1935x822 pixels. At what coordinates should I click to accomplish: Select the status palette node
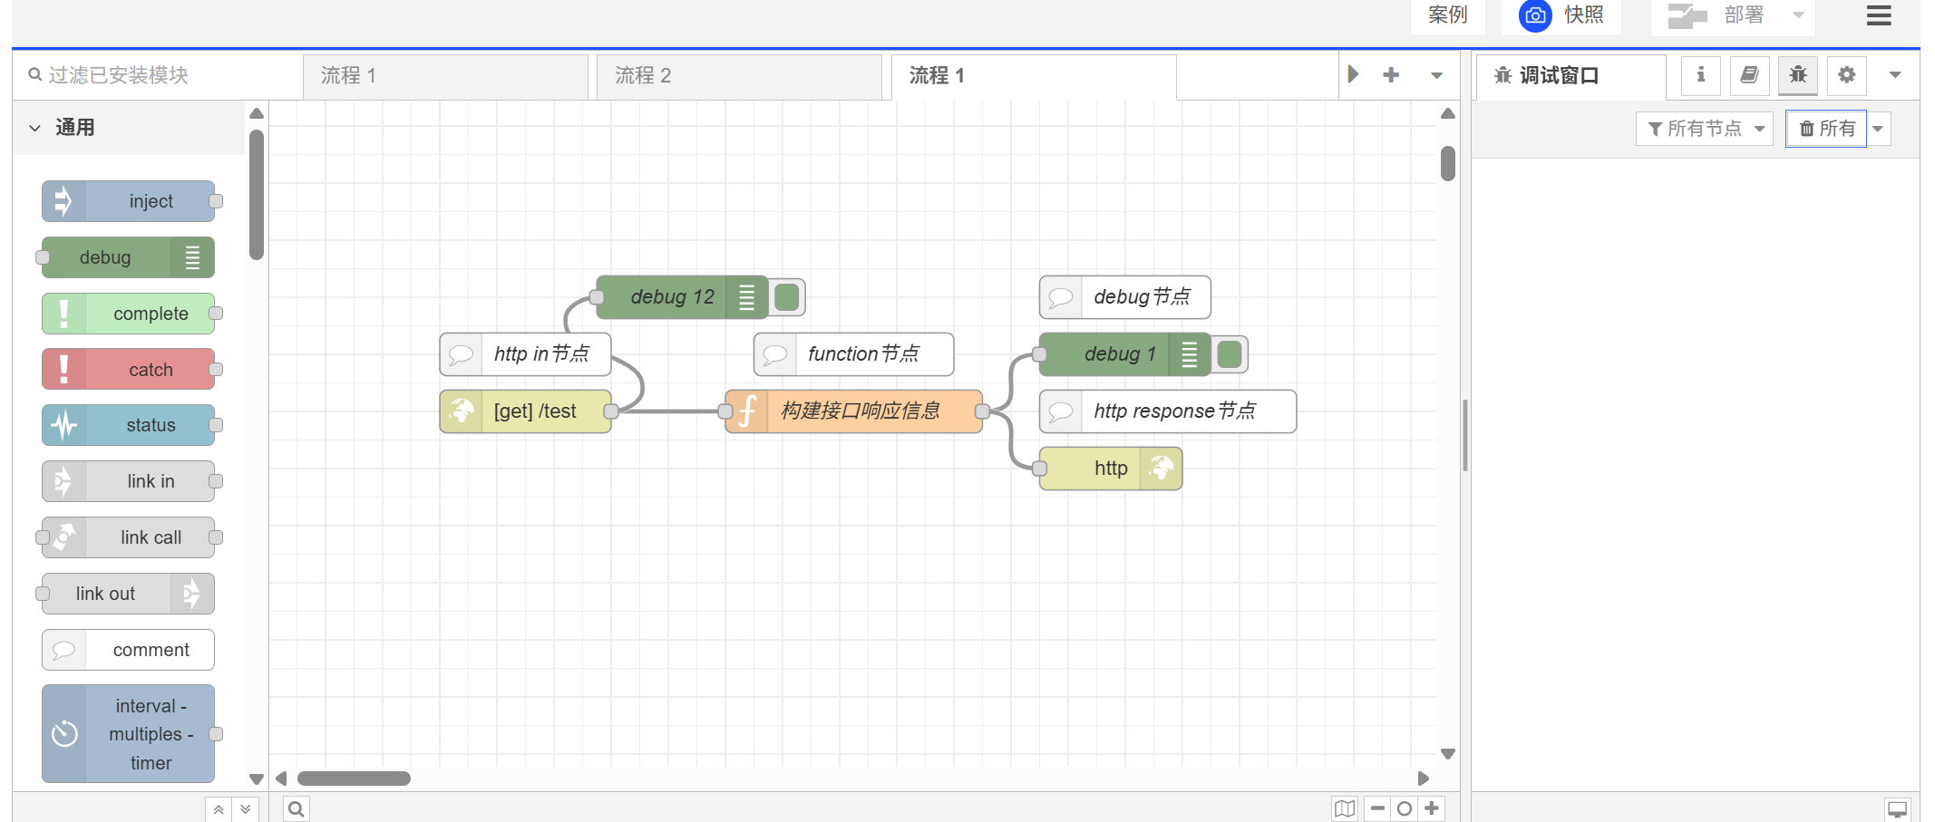(x=128, y=425)
